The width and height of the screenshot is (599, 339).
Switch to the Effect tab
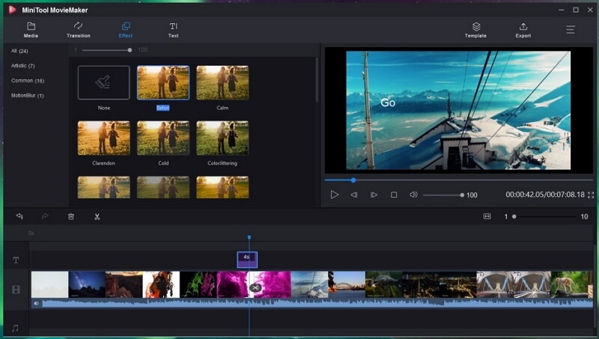click(126, 30)
